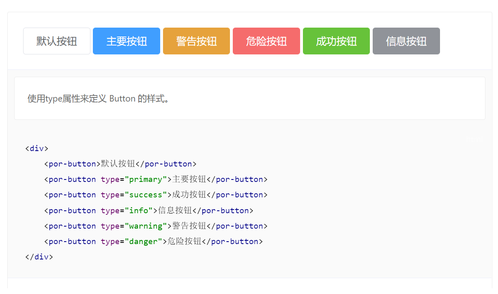Screen dimensions: 498x294
Task: Click the orange 警告按钮 button
Action: tap(196, 41)
